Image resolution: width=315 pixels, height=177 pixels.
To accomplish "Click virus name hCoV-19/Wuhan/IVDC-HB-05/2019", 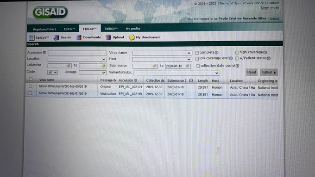I will [63, 86].
